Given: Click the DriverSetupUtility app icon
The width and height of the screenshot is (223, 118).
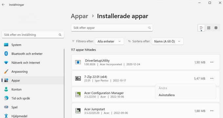Looking at the screenshot, I should [x=78, y=62].
